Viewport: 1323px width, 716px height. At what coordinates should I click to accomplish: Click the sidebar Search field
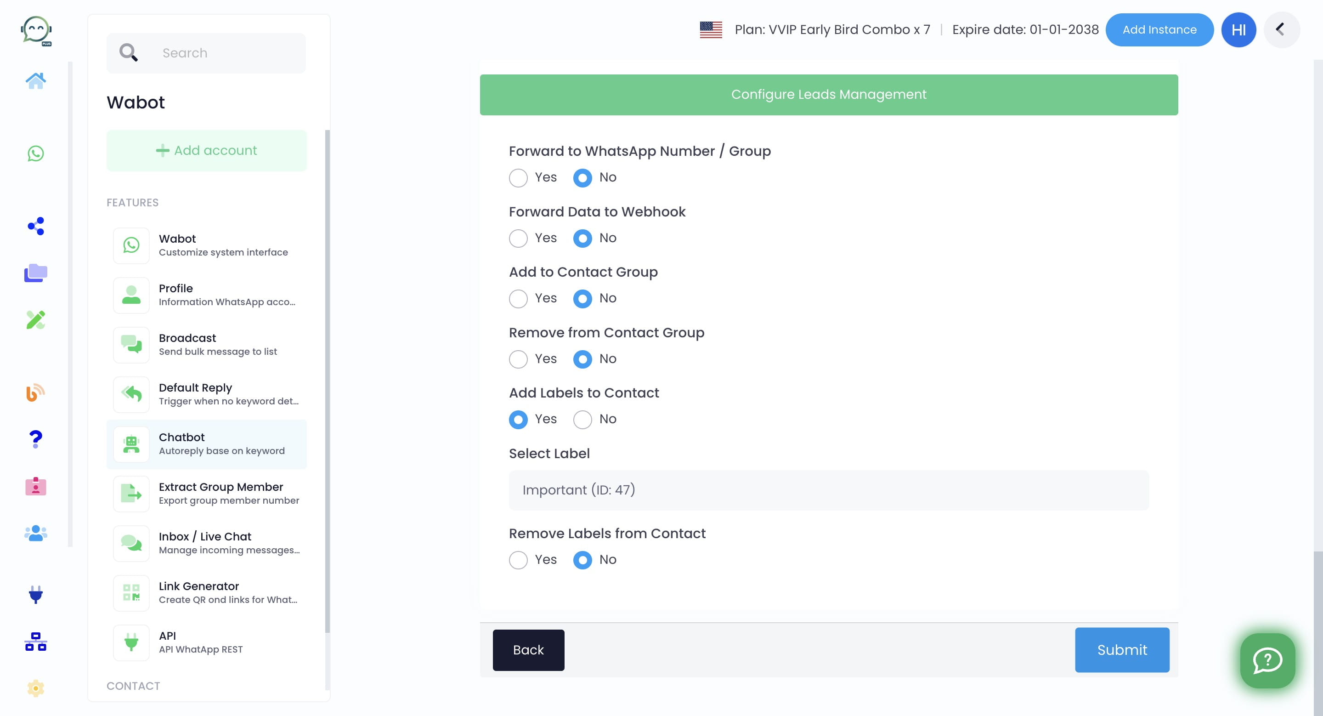tap(206, 53)
